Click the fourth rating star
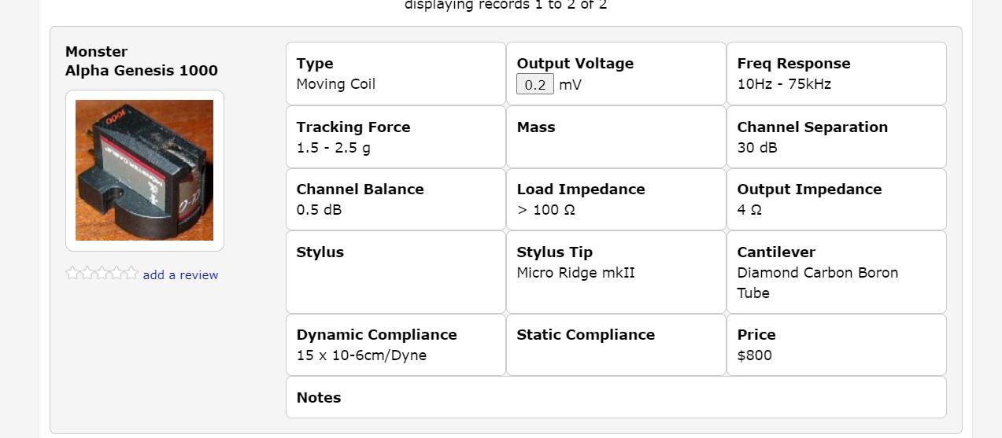 pyautogui.click(x=116, y=273)
